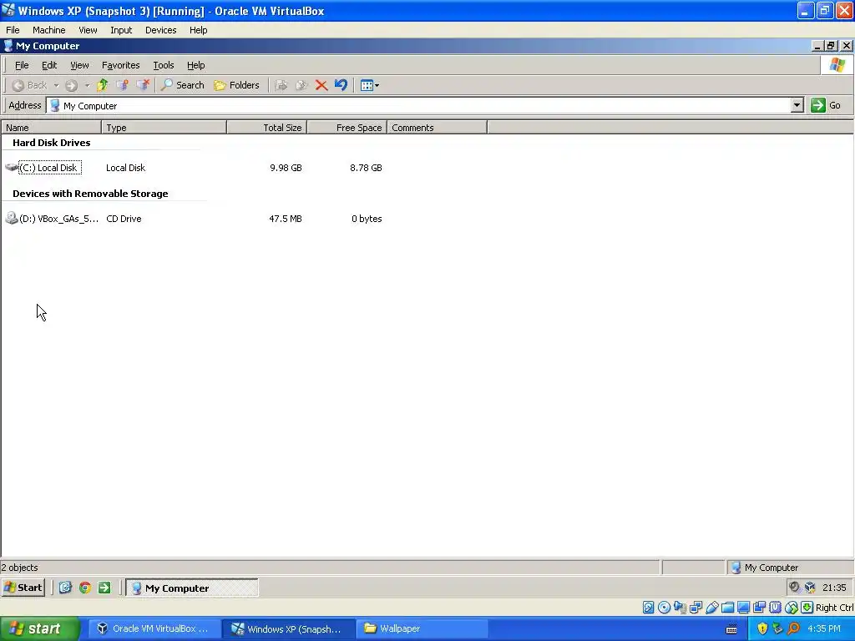Click the 8.78 GB free space value
855x641 pixels.
point(366,168)
